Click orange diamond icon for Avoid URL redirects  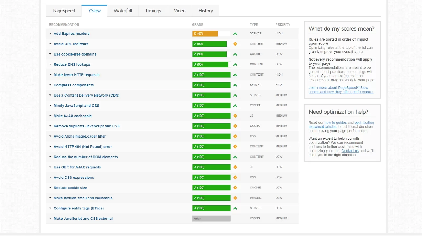[235, 44]
